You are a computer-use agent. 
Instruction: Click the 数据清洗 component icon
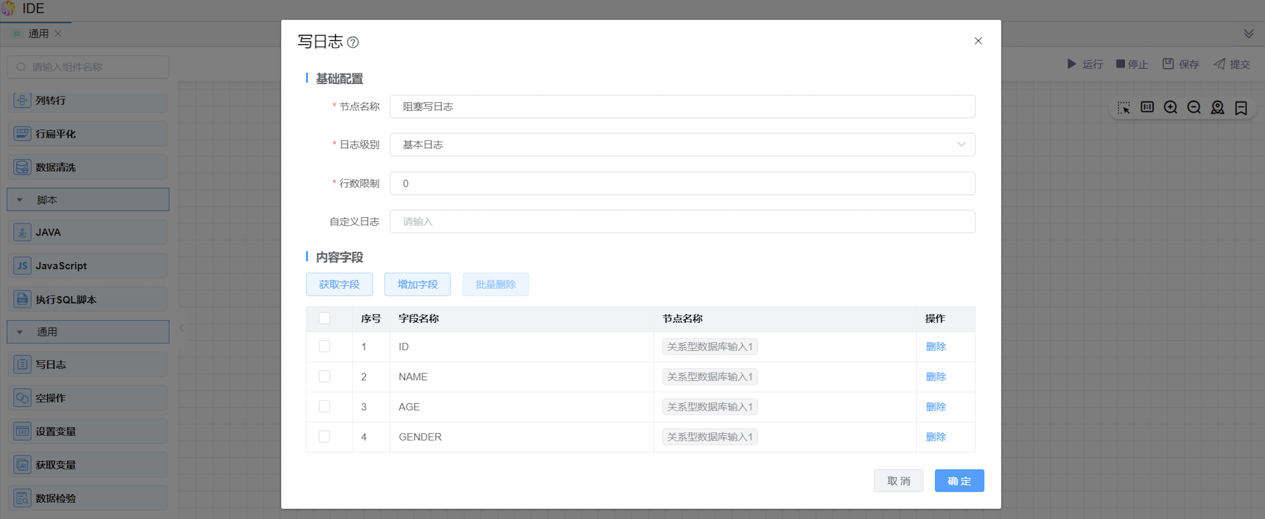(22, 167)
